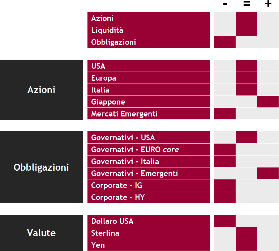This screenshot has height=251, width=279.
Task: Select the filled neutral cell for Azioni
Action: [x=246, y=18]
